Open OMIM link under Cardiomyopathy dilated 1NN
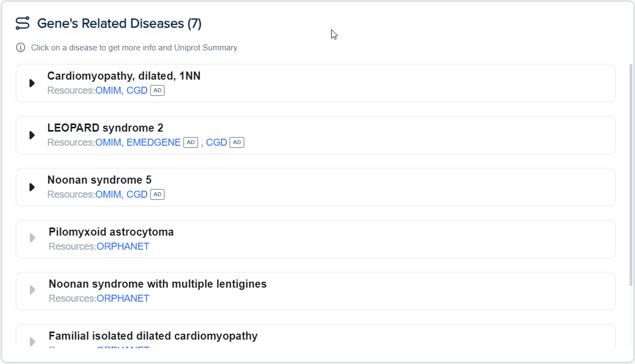 tap(108, 90)
